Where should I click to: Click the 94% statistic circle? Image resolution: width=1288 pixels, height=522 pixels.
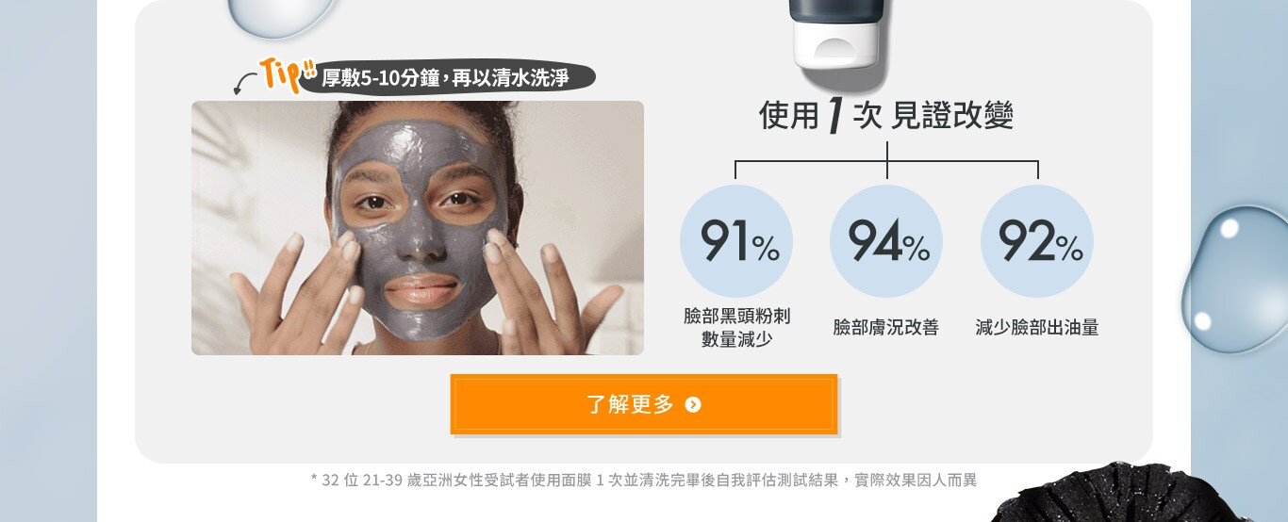click(886, 241)
